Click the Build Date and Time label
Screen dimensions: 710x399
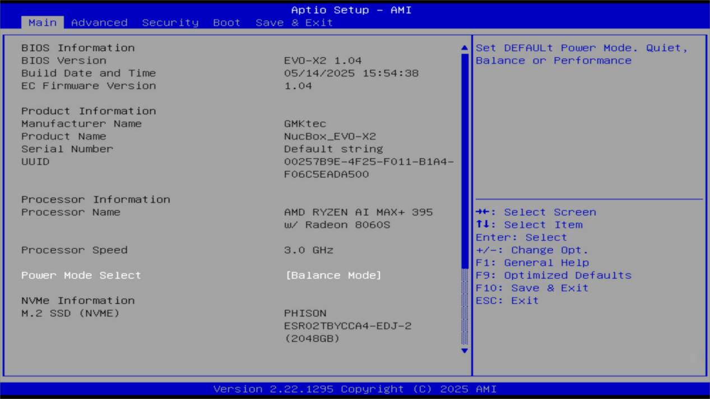(x=89, y=73)
